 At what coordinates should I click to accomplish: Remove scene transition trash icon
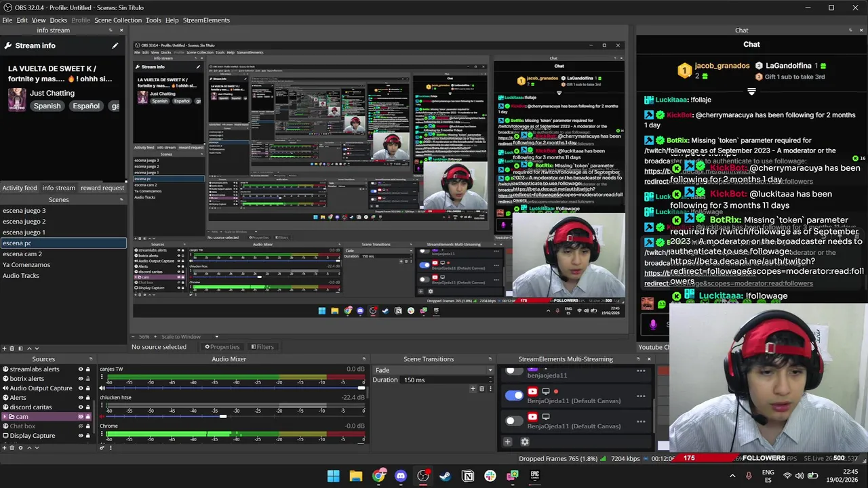[x=482, y=389]
